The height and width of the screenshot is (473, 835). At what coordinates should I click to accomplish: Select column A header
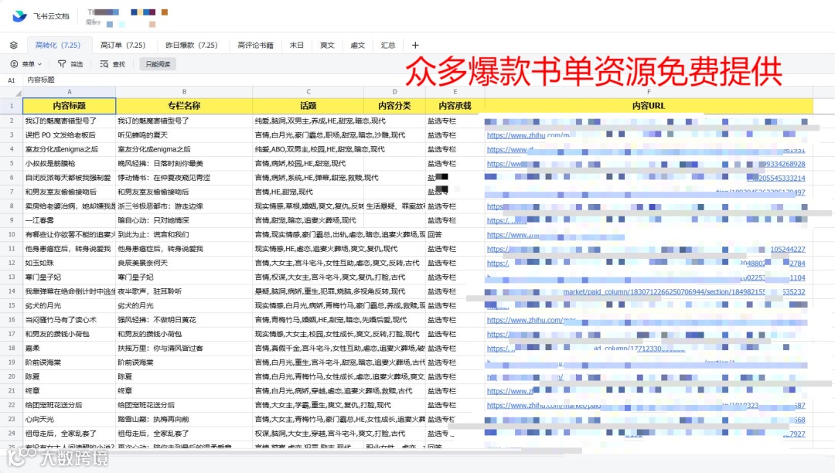pos(70,92)
